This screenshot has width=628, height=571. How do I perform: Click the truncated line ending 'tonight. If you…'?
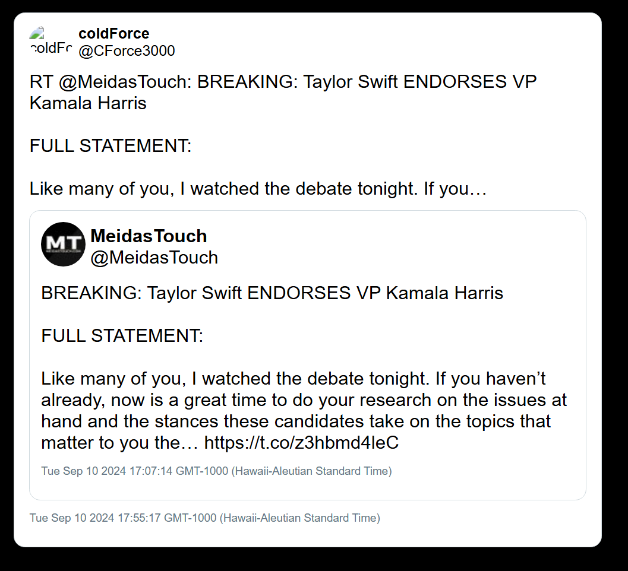258,189
